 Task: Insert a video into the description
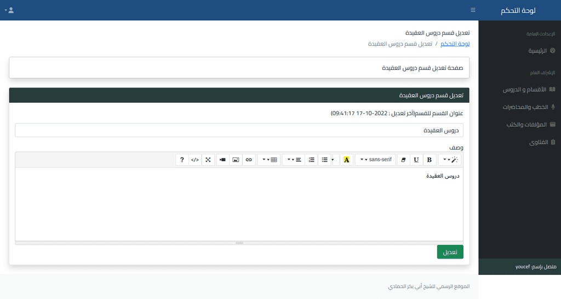[222, 160]
